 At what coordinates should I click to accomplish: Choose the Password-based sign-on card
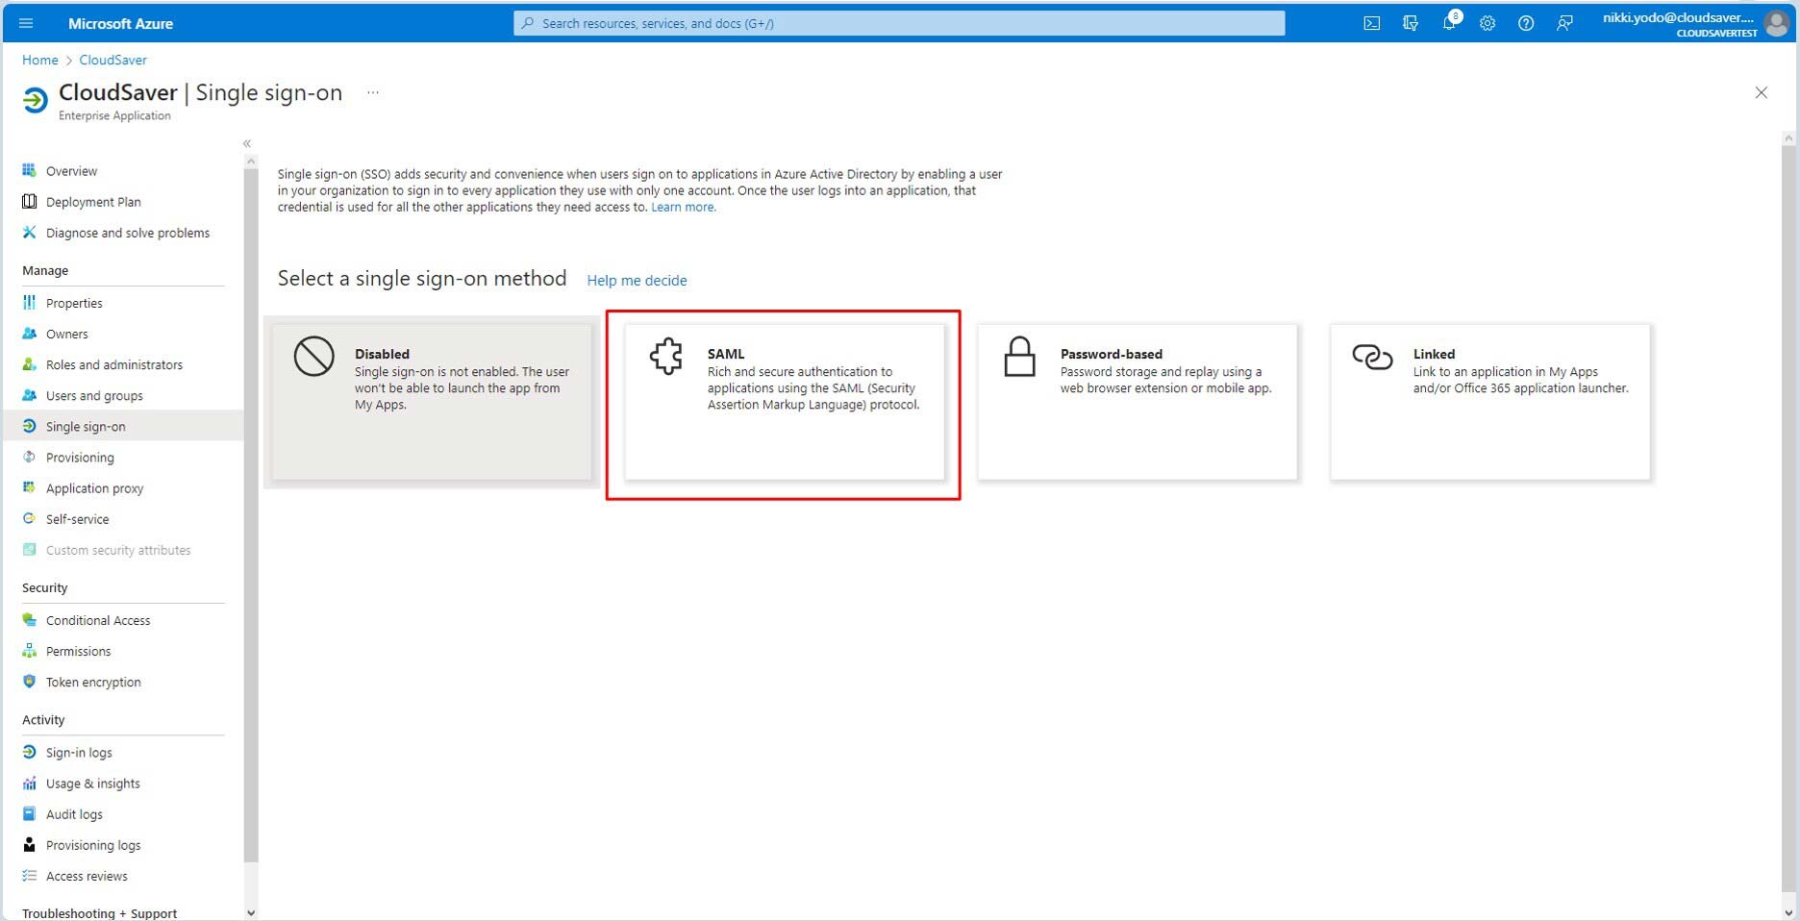(1137, 402)
